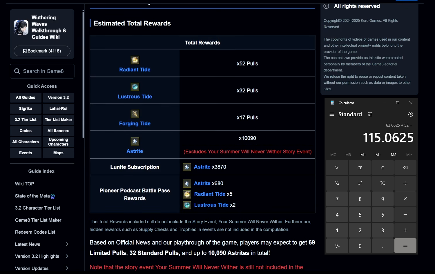Bookmark the wiki (4116) button

42,51
